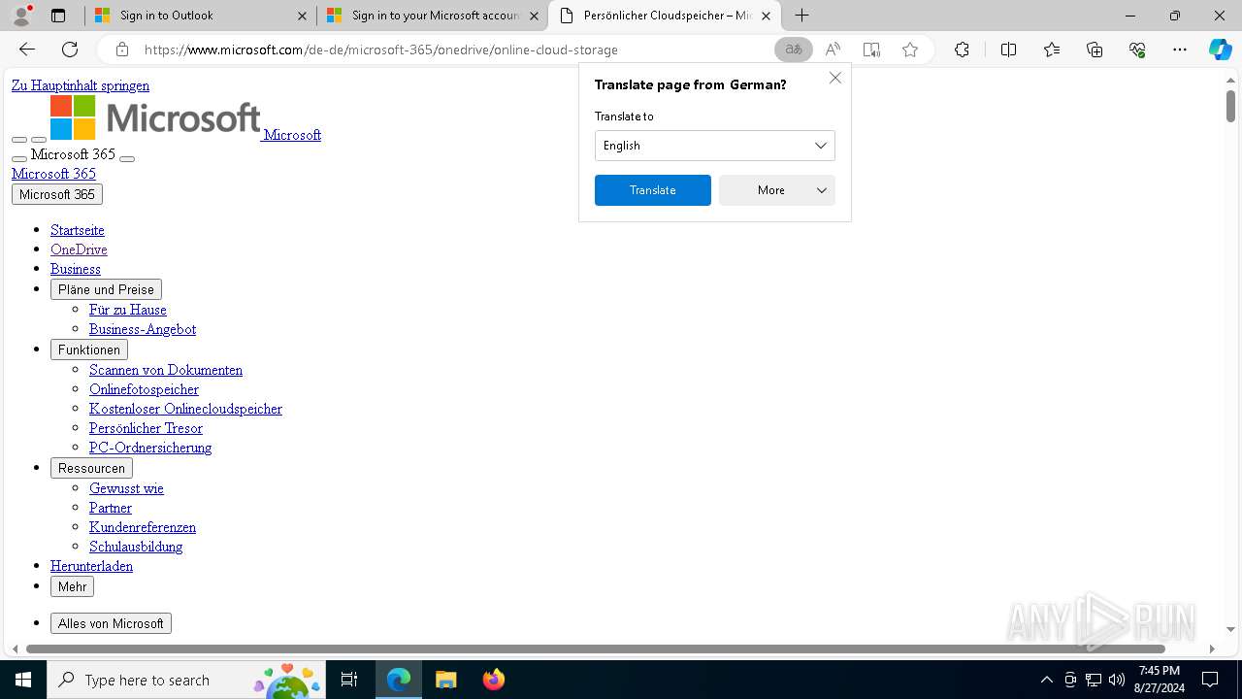This screenshot has height=699, width=1242.
Task: Click the Microsoft logo image
Action: pos(155,117)
